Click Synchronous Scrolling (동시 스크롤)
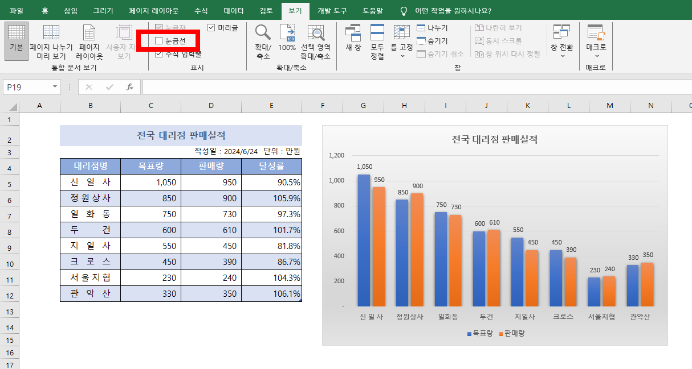The image size is (692, 369). pyautogui.click(x=498, y=41)
